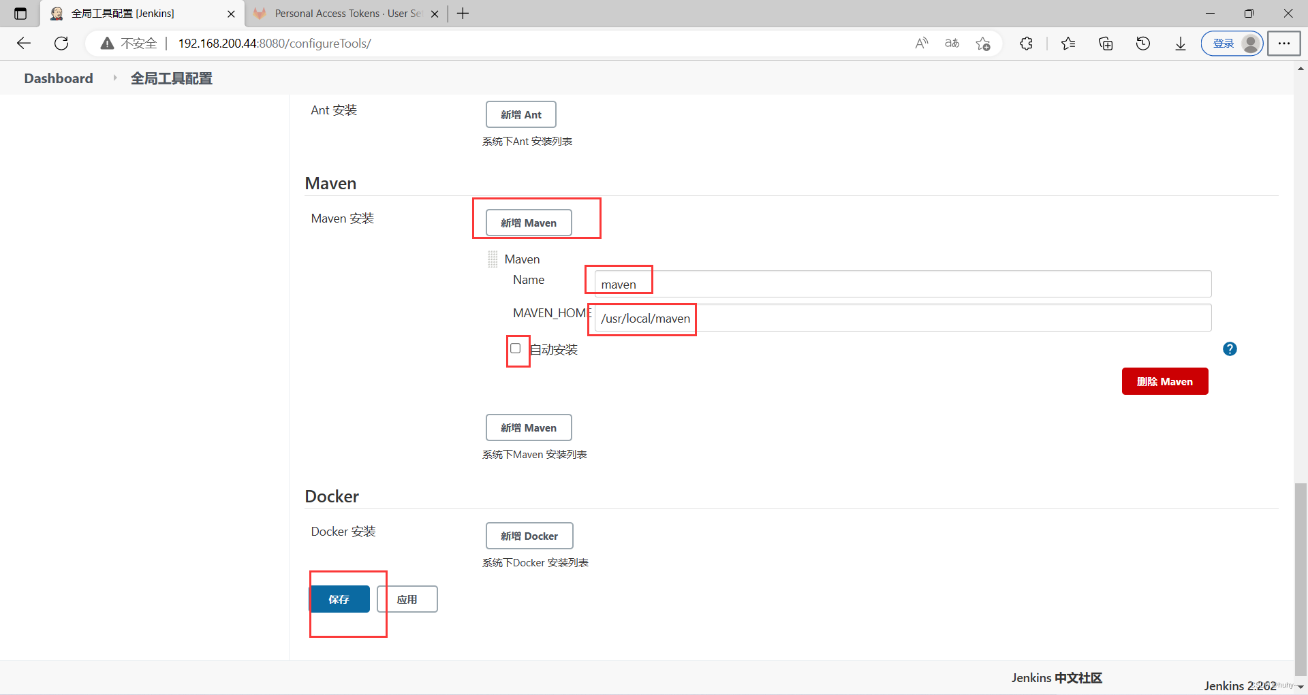This screenshot has height=695, width=1308.
Task: Open browser extensions menu
Action: (1026, 44)
